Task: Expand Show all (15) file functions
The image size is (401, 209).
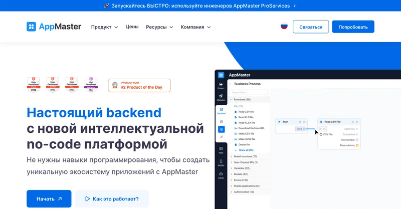Action: (244, 150)
